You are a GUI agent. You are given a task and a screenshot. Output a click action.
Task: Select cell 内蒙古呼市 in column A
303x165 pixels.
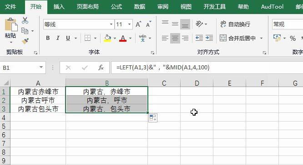click(38, 101)
